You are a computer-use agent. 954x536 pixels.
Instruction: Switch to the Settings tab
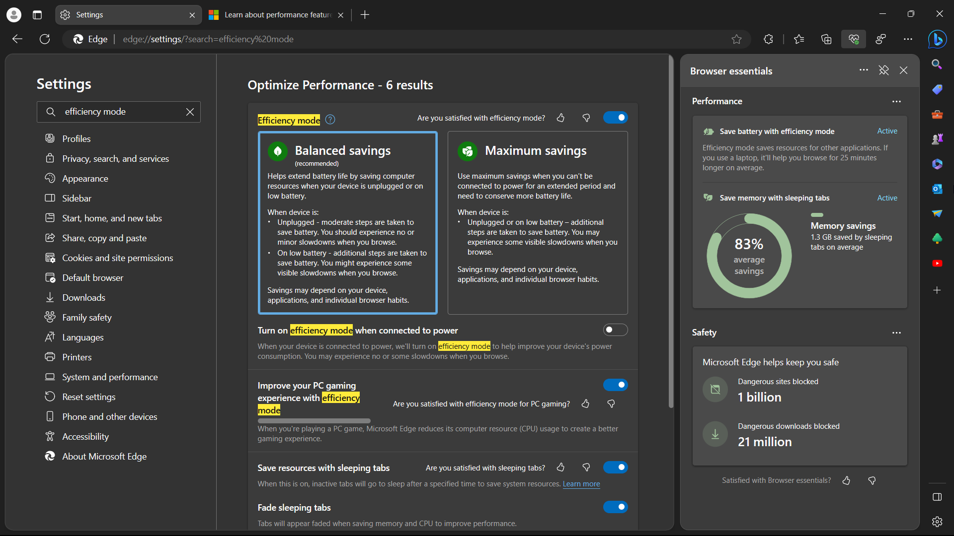[128, 15]
